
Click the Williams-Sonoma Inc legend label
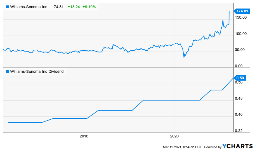[29, 7]
